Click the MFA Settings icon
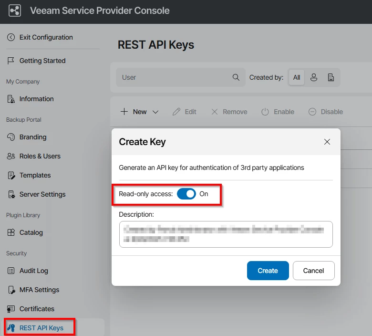 [11, 290]
